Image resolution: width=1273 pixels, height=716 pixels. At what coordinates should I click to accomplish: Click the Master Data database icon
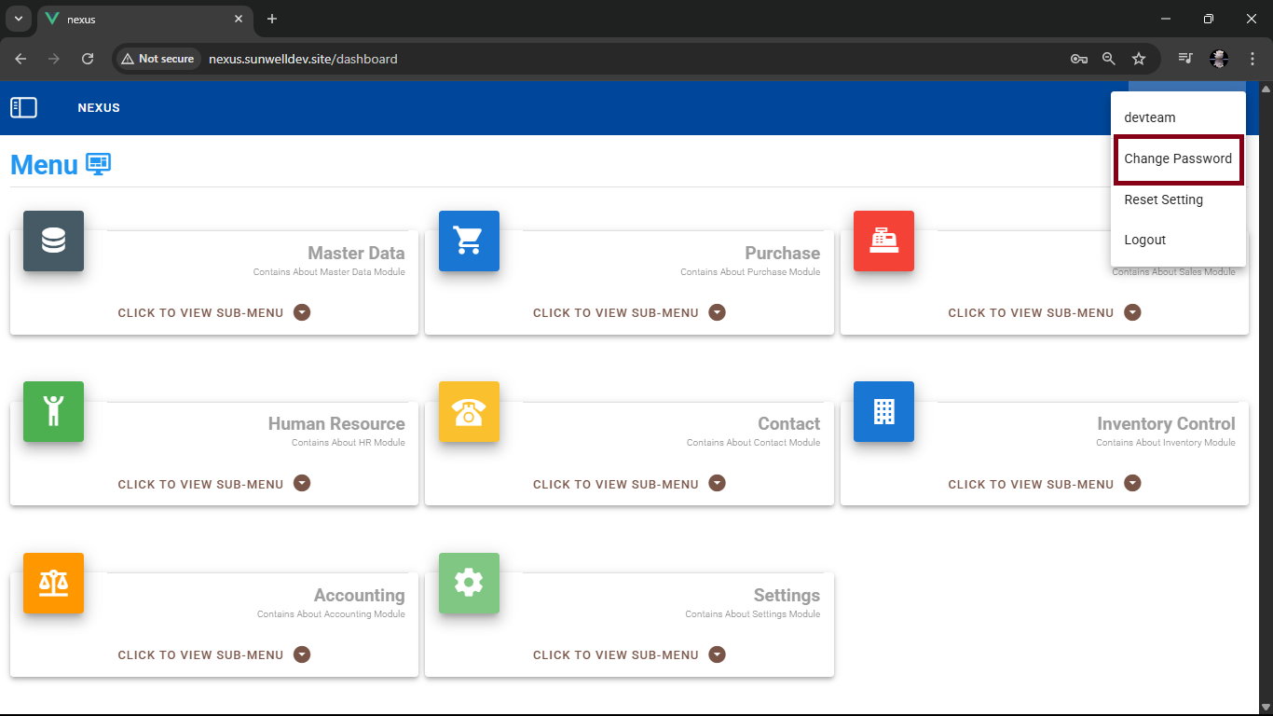click(53, 241)
